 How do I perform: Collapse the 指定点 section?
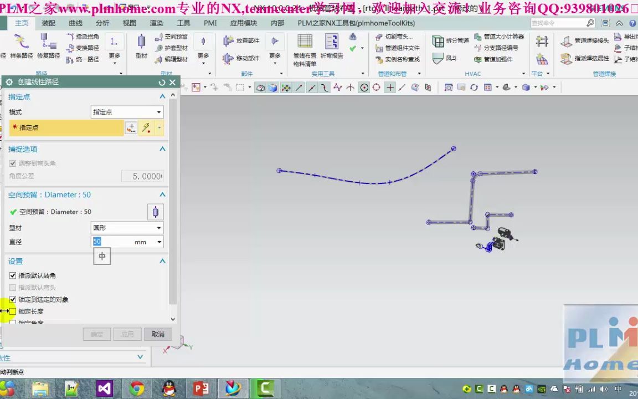(162, 96)
